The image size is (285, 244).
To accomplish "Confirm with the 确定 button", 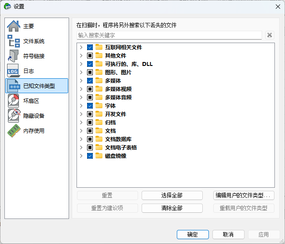I will tap(193, 235).
